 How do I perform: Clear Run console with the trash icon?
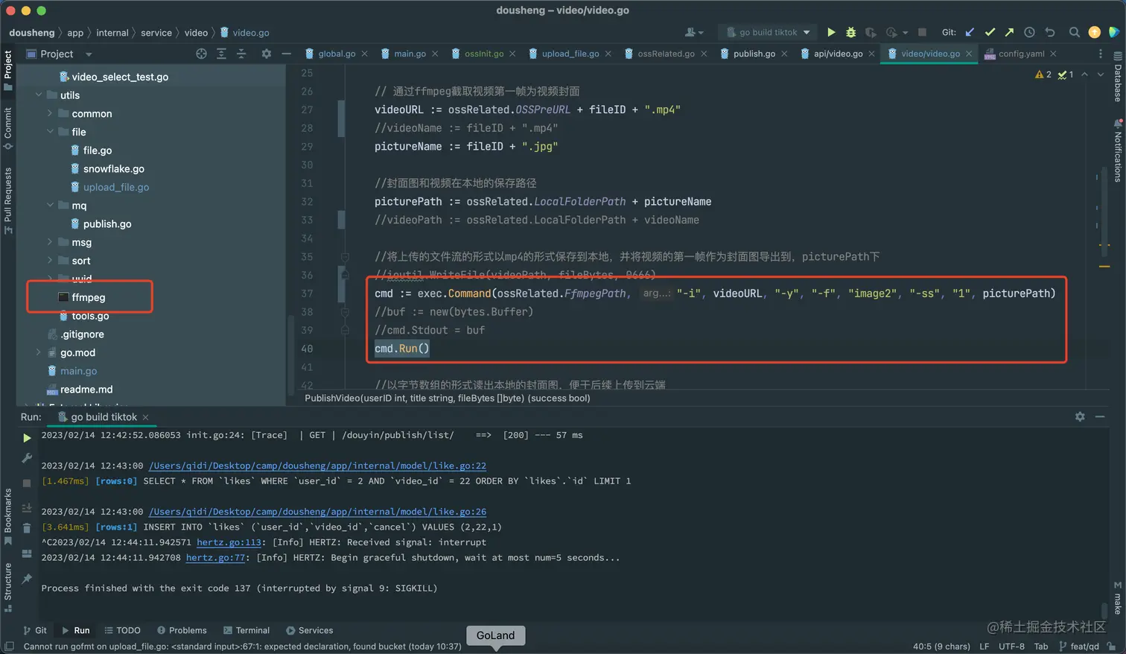[27, 528]
